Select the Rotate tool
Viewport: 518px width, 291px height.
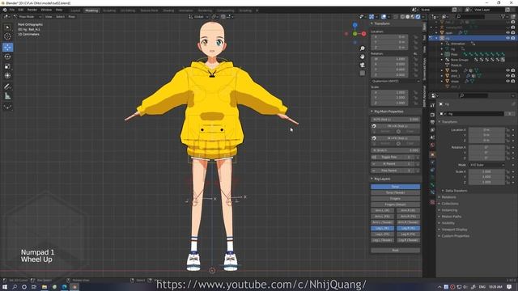tap(7, 57)
